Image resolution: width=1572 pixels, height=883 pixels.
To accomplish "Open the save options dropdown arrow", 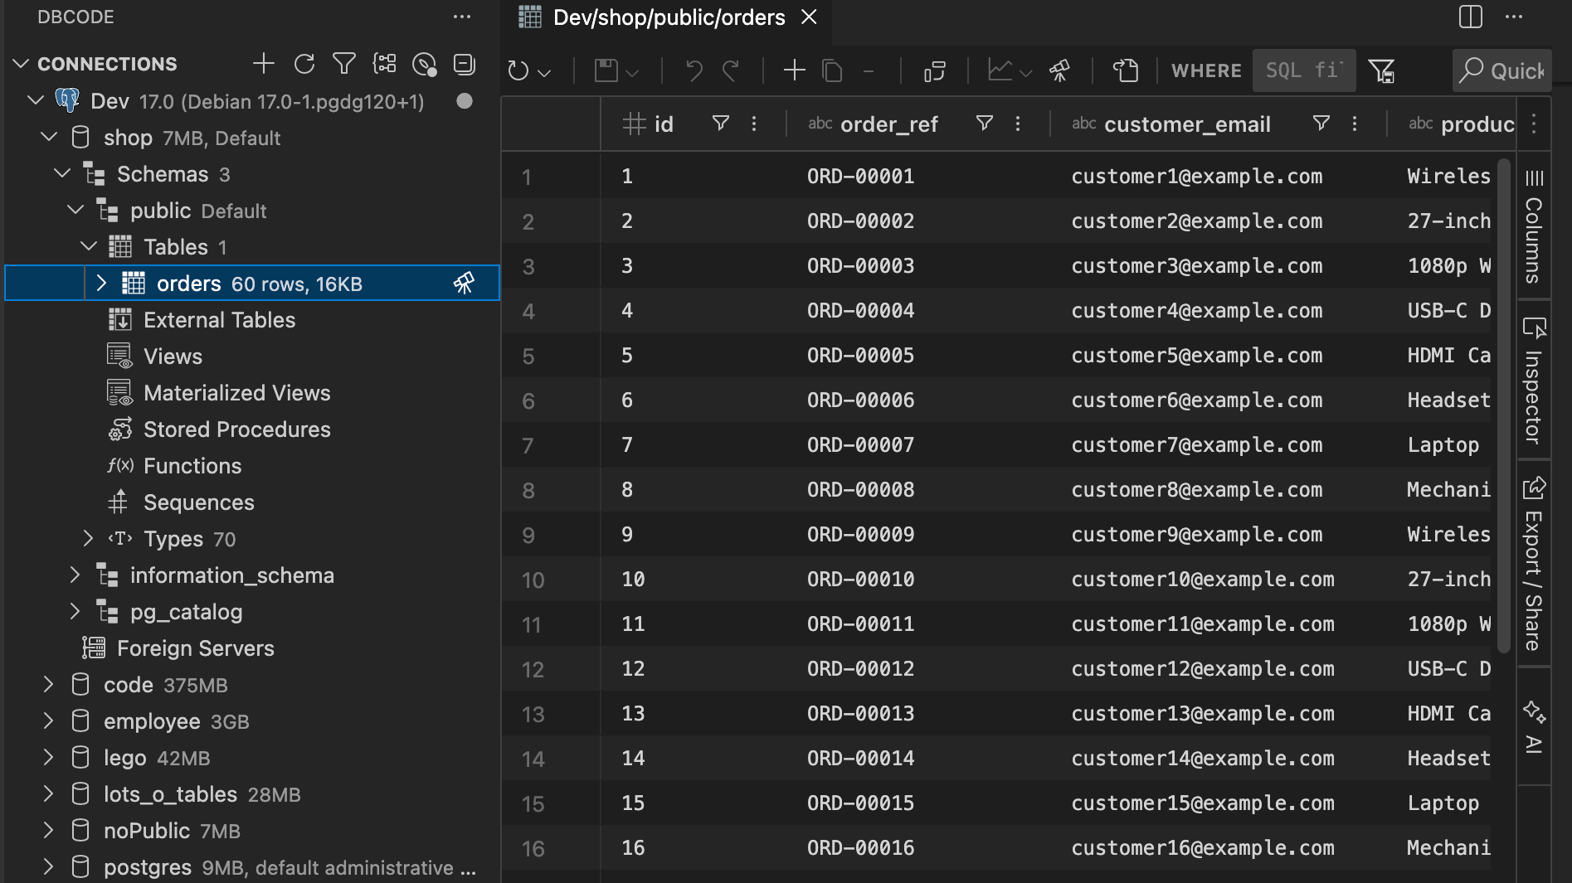I will [632, 73].
